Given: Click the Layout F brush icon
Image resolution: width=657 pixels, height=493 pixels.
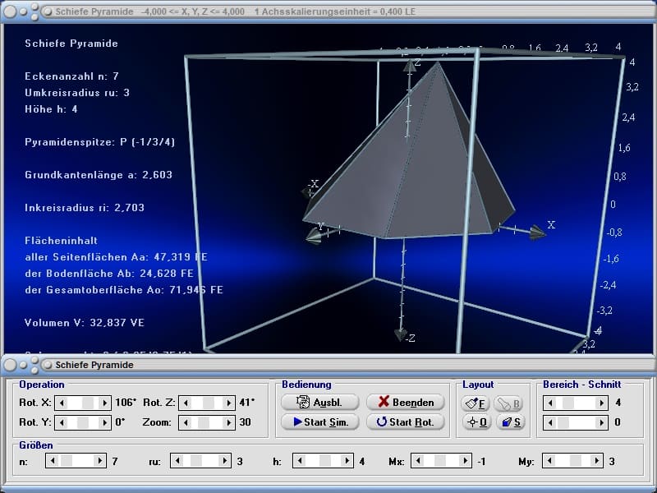Looking at the screenshot, I should click(x=476, y=403).
